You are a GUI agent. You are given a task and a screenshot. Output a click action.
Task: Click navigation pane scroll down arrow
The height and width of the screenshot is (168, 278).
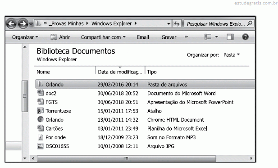25,158
